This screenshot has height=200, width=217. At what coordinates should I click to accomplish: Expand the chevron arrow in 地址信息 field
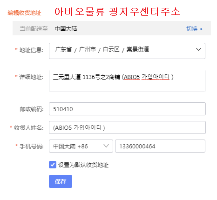198,49
